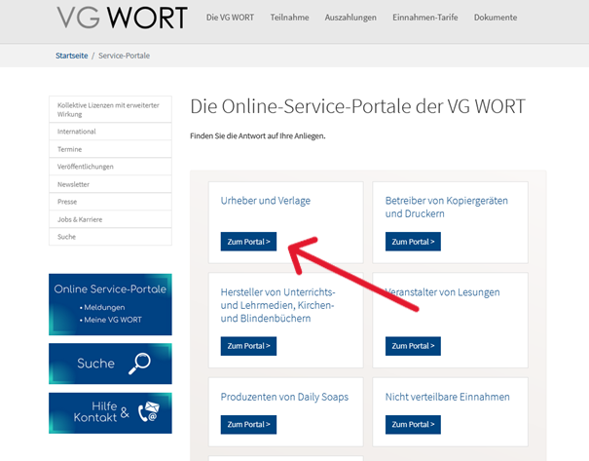Select International in the sidebar

pyautogui.click(x=110, y=132)
